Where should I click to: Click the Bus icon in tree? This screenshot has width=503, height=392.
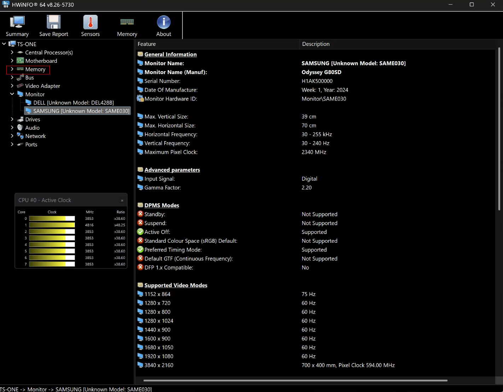coord(20,78)
